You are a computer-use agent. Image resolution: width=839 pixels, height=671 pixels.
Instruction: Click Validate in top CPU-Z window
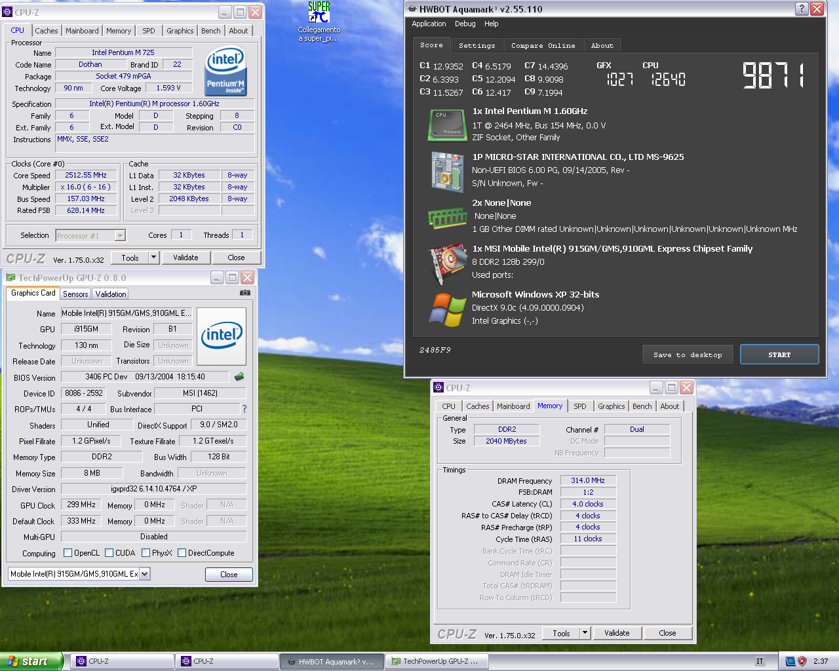(185, 258)
